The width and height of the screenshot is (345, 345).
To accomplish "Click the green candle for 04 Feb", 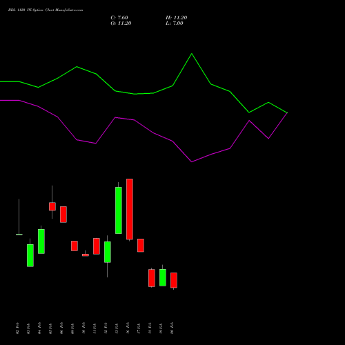I will [41, 241].
